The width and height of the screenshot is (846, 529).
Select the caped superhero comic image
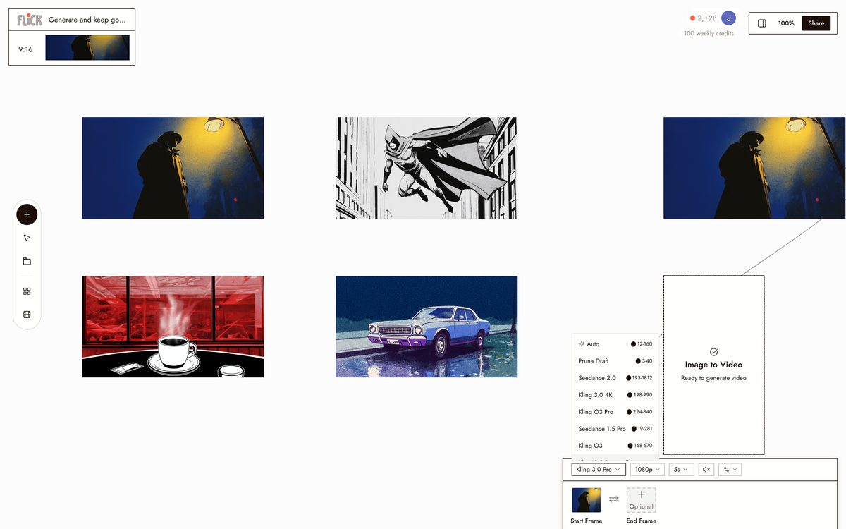pos(427,168)
